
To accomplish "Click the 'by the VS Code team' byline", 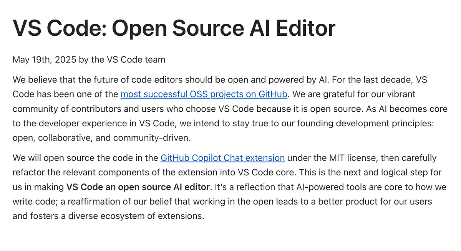I will (x=122, y=59).
